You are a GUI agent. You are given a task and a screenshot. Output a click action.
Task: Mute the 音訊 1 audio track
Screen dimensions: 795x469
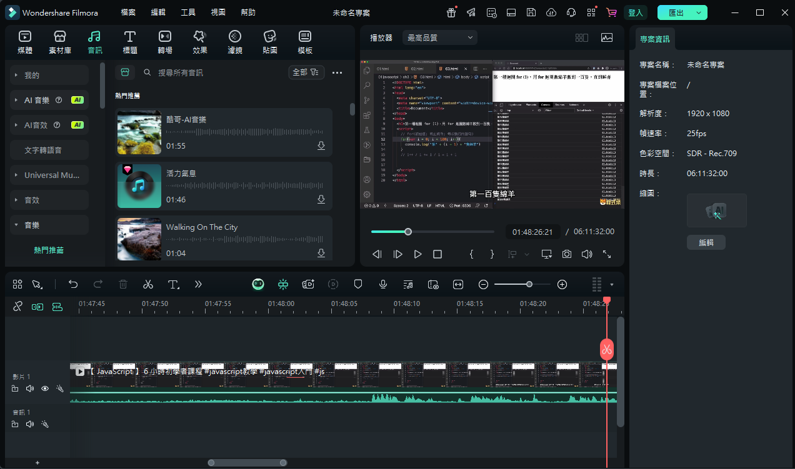(30, 424)
